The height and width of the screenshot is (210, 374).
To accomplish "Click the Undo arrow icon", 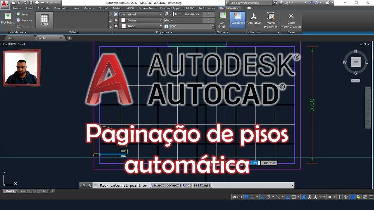I will pyautogui.click(x=43, y=3).
